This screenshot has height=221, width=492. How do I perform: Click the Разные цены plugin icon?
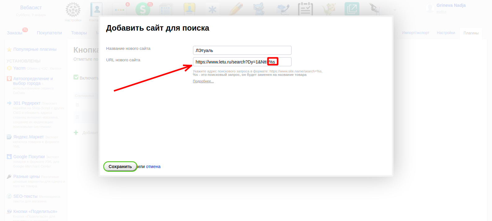coord(9,176)
